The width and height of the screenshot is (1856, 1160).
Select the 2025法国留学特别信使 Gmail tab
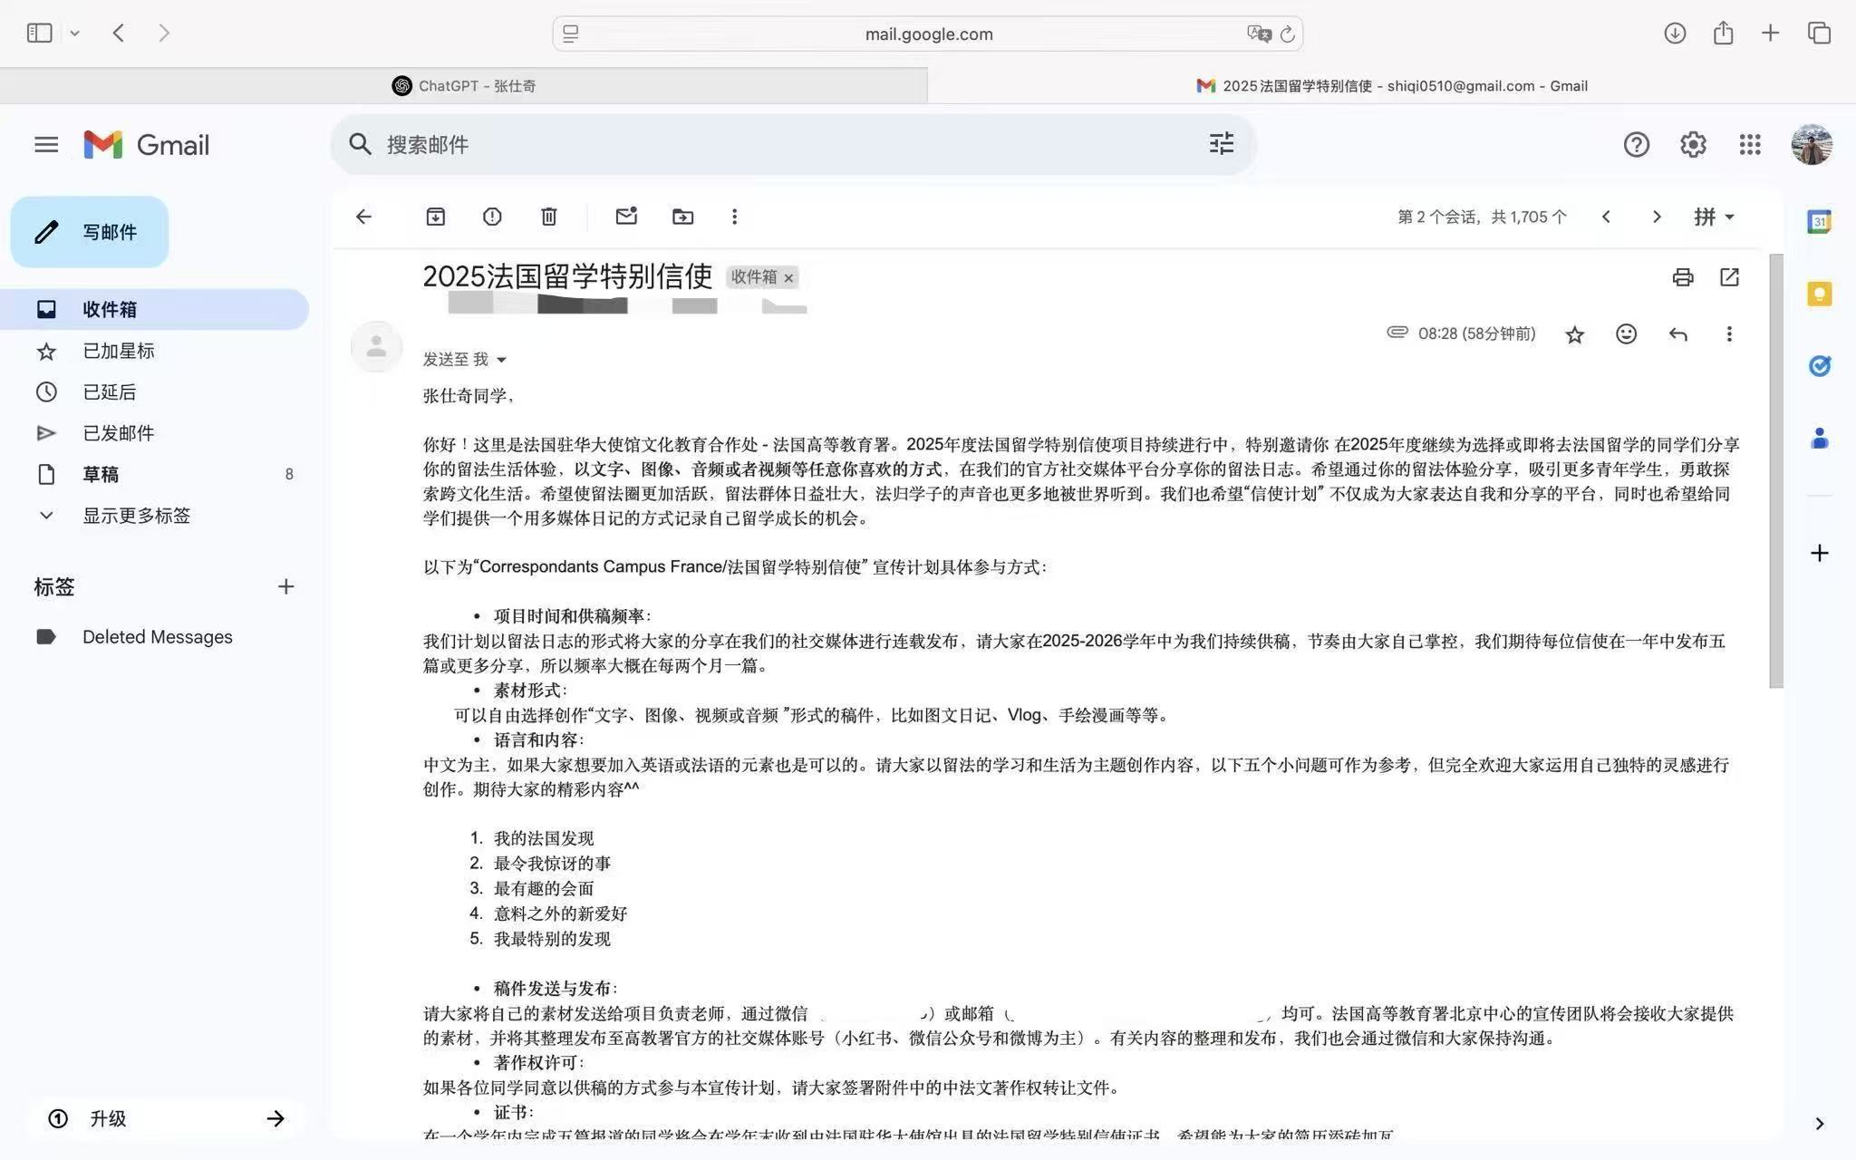[x=1392, y=86]
